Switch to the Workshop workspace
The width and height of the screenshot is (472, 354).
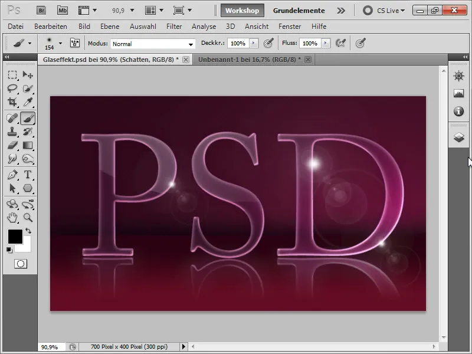(x=242, y=11)
